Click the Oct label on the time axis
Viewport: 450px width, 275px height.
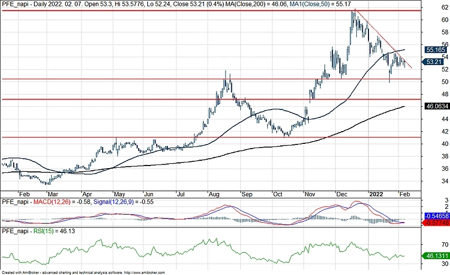pyautogui.click(x=277, y=195)
